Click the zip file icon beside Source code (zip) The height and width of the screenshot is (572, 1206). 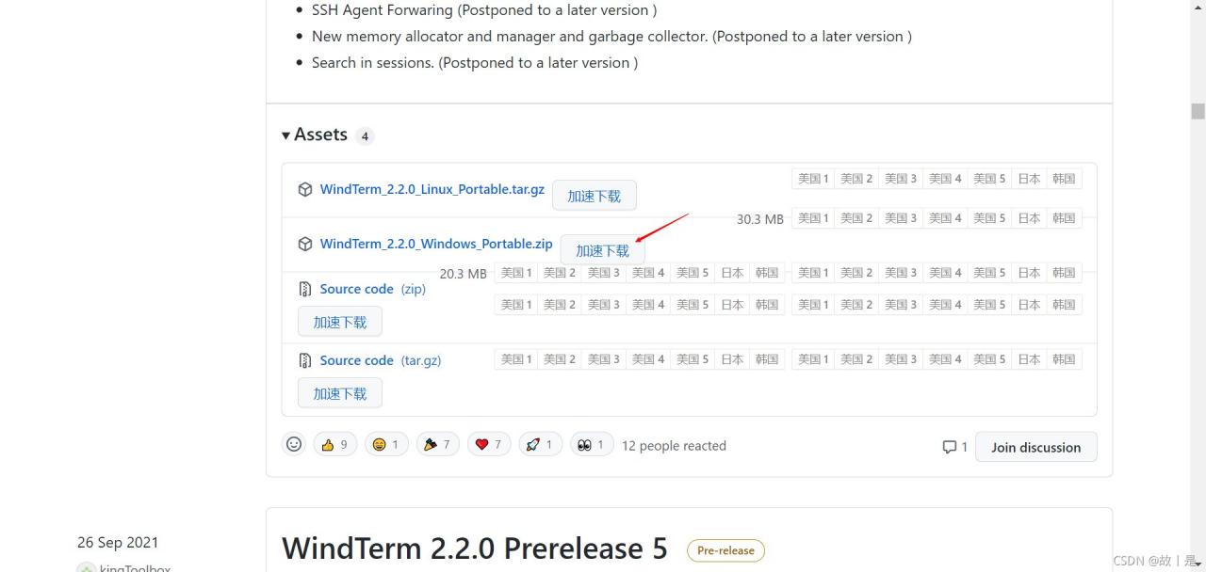point(305,289)
